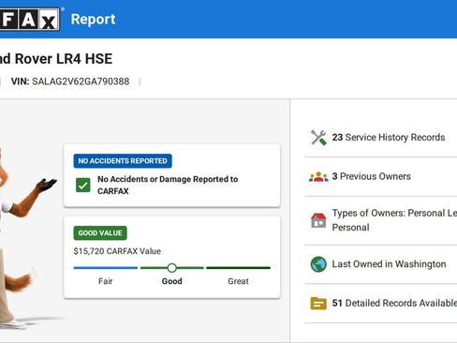The width and height of the screenshot is (457, 343).
Task: Click the yellow folder detailed records icon
Action: [x=318, y=304]
